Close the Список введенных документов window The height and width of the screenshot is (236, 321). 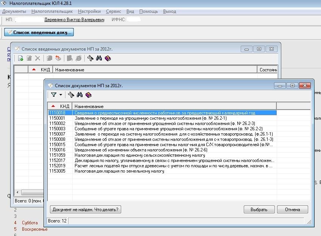(x=271, y=49)
